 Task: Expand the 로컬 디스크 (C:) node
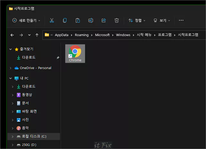pyautogui.click(x=13, y=137)
